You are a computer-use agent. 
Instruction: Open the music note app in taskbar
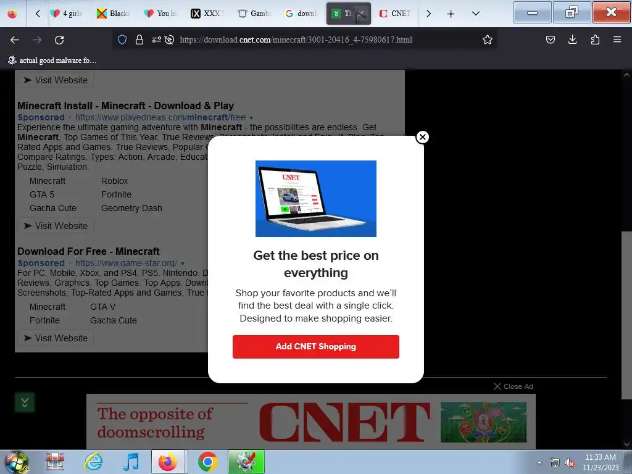131,462
